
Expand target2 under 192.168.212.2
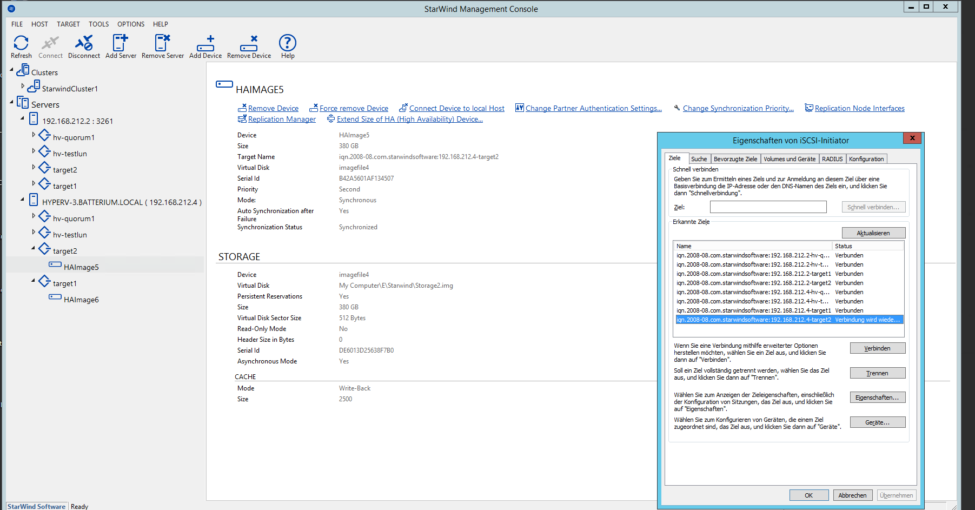(x=34, y=167)
